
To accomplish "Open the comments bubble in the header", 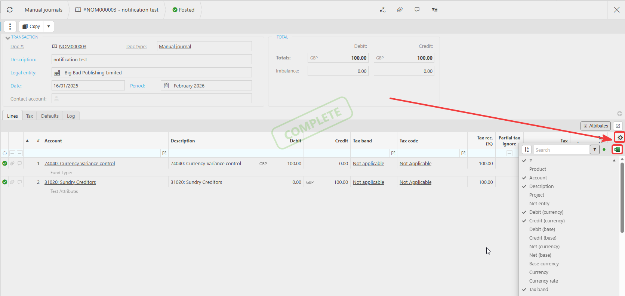I will click(417, 10).
